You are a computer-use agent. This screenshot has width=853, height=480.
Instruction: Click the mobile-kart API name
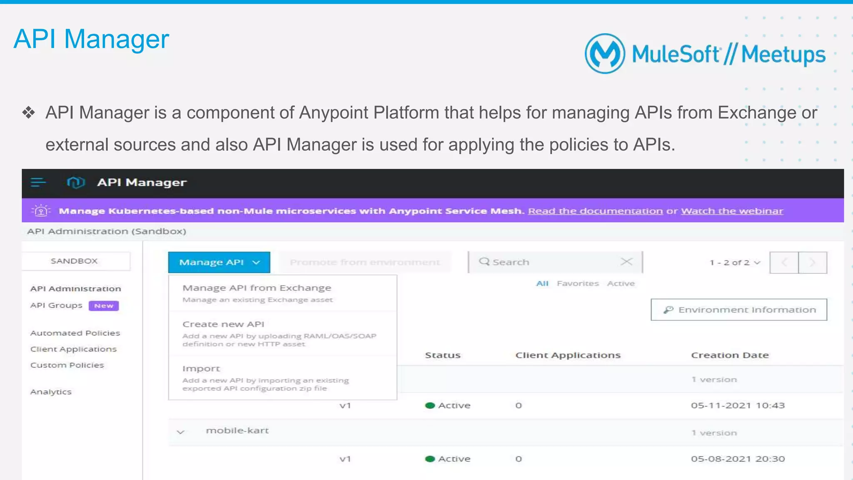237,430
